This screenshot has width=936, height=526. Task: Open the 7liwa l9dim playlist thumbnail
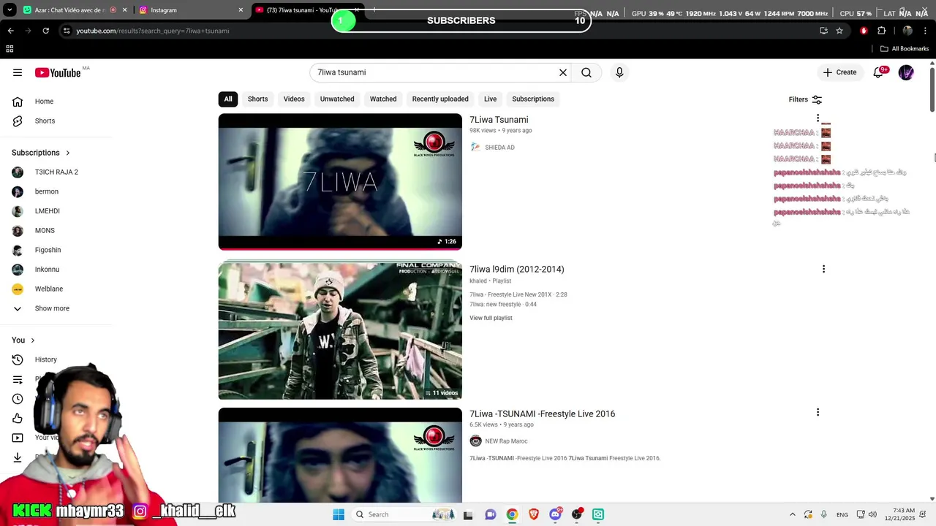pos(340,331)
